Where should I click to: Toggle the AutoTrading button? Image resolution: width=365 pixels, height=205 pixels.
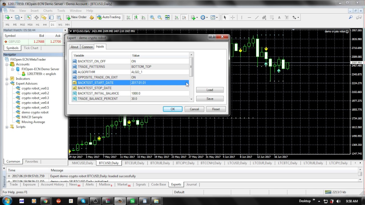[109, 17]
